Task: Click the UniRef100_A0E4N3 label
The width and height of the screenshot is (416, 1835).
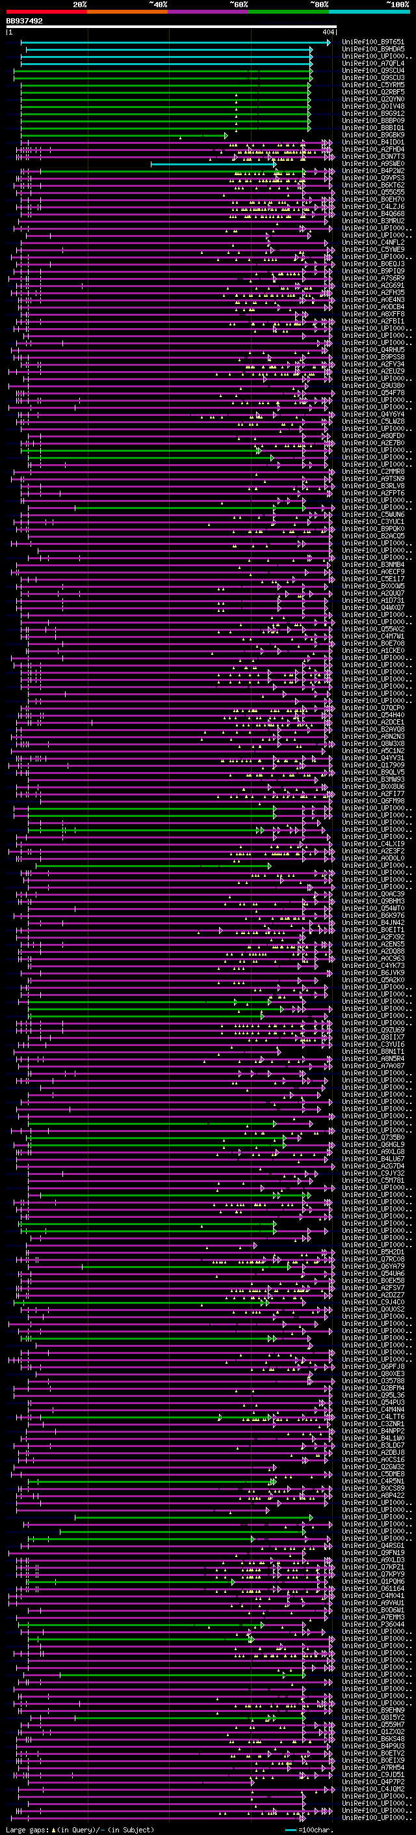Action: [373, 300]
